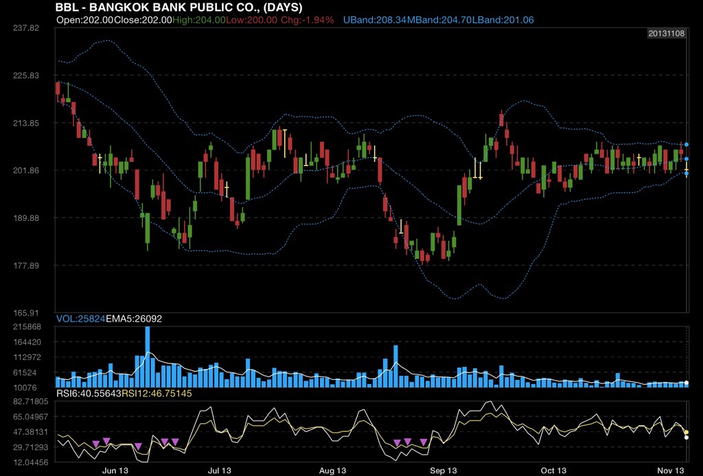
Task: Click the 82.71805 RSI axis label
Action: 30,401
